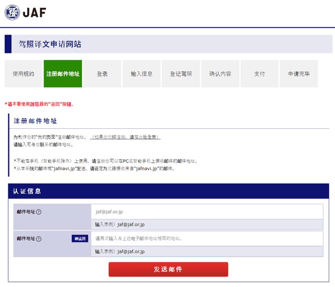Image resolution: width=335 pixels, height=287 pixels.
Task: Open the 支付 step tab
Action: point(259,74)
